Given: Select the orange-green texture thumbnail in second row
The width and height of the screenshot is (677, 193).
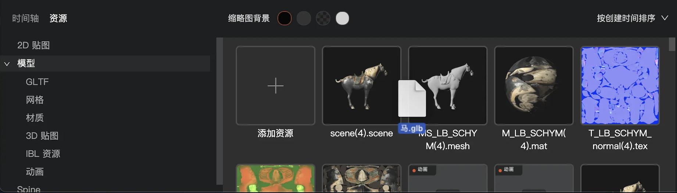Looking at the screenshot, I should click(275, 178).
